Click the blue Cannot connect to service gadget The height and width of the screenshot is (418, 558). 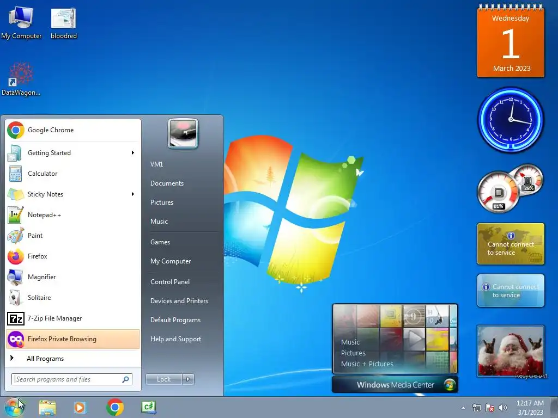511,291
